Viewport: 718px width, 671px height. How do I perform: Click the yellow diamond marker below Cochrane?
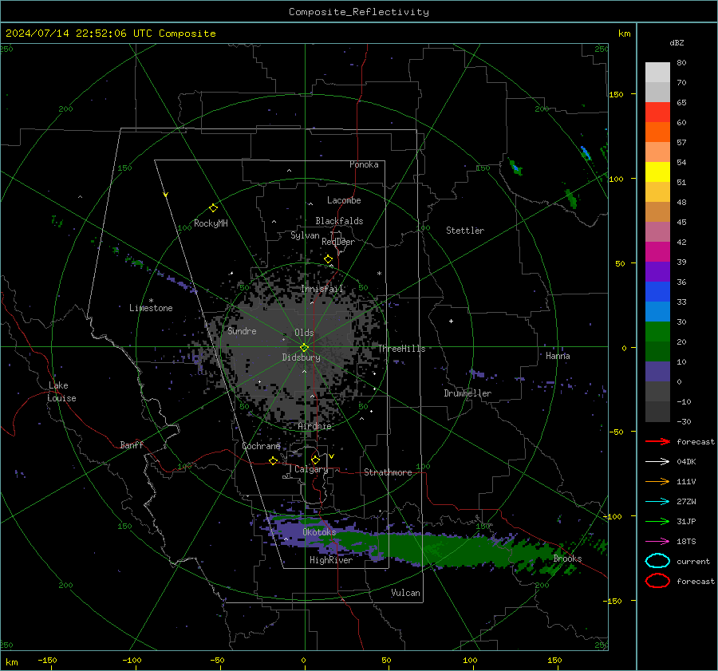point(273,460)
